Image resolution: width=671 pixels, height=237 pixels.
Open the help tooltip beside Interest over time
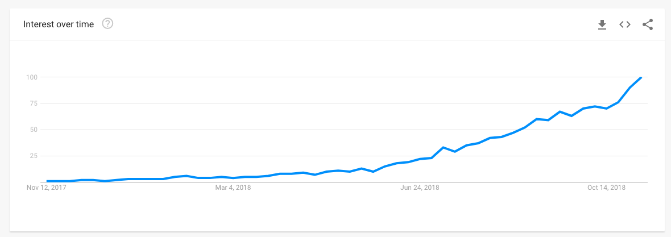(107, 24)
